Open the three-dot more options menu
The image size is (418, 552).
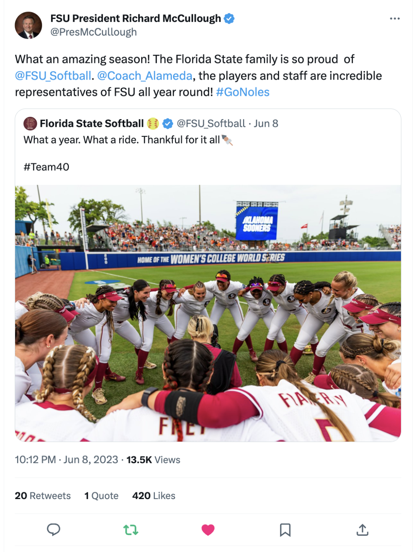pos(395,19)
